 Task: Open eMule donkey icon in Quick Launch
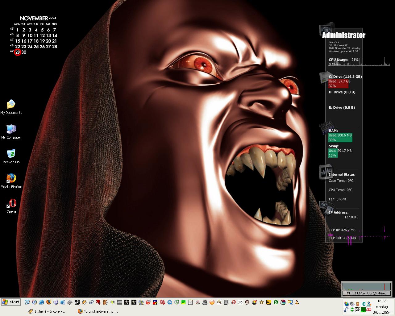point(106,302)
